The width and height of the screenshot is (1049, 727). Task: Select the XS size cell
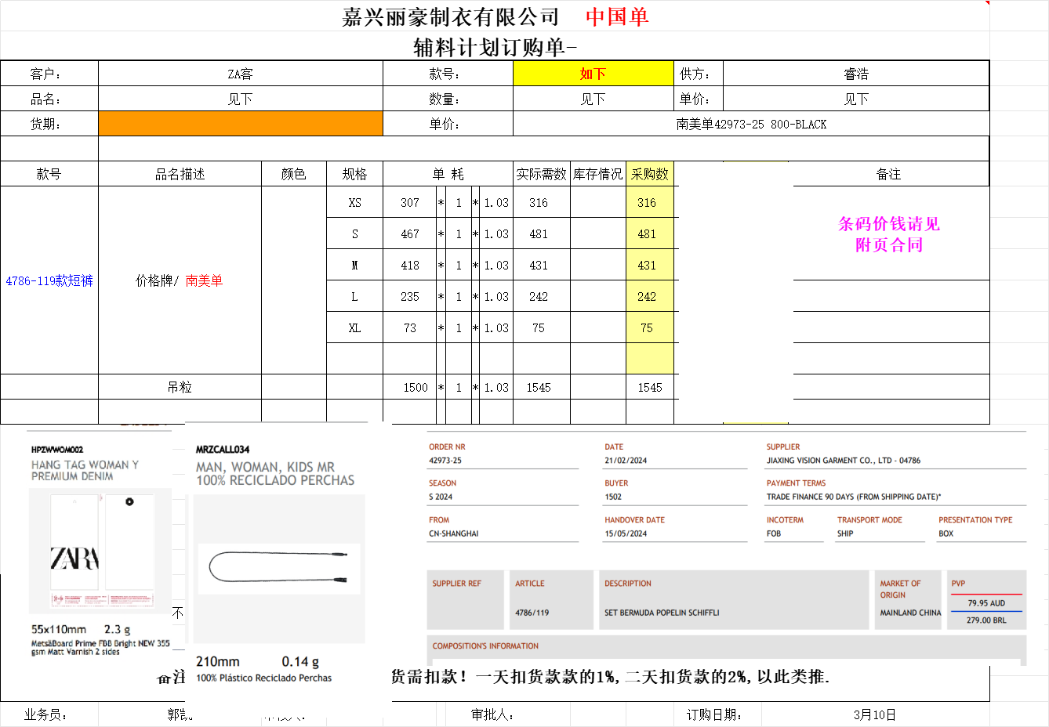(x=354, y=202)
